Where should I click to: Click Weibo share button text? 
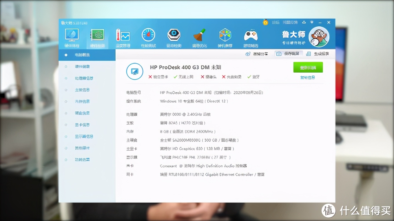click(260, 54)
